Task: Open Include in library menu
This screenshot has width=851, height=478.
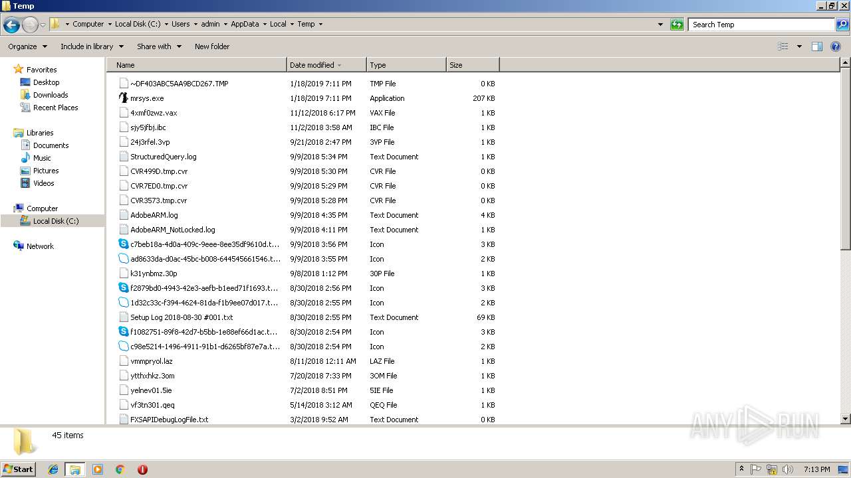Action: coord(92,46)
